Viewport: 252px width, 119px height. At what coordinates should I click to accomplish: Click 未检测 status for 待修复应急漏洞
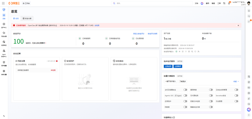click(x=53, y=70)
